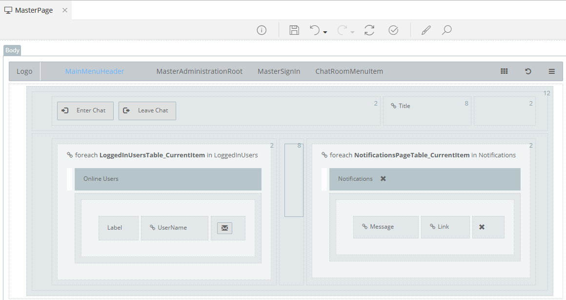Viewport: 566px width, 300px height.
Task: Open search with magnifier icon
Action: [446, 30]
